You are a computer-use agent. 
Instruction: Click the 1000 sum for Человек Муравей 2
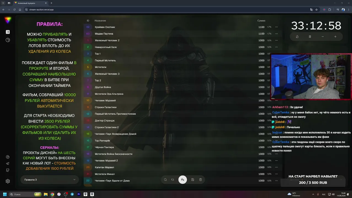coord(261,161)
